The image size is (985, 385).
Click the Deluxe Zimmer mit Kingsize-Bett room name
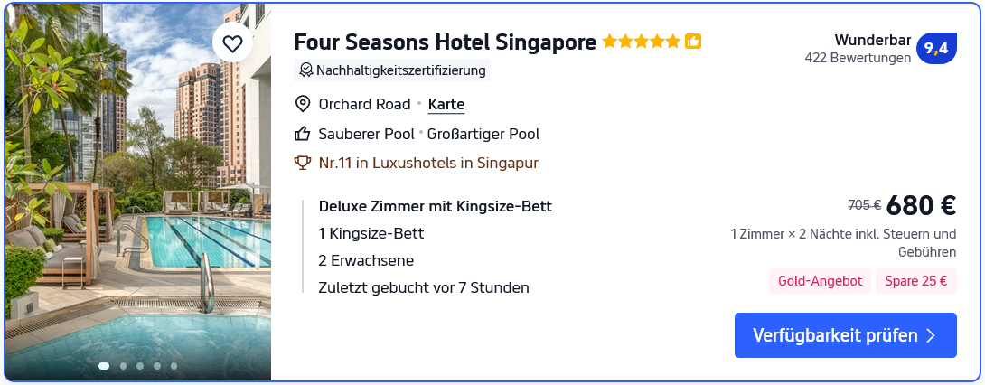pos(435,206)
